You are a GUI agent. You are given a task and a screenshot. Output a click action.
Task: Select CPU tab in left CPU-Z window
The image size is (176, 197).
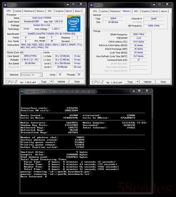coord(9,11)
